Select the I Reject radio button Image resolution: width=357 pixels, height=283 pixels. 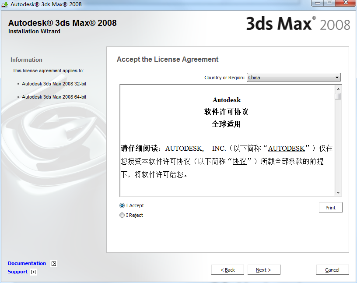coord(122,215)
